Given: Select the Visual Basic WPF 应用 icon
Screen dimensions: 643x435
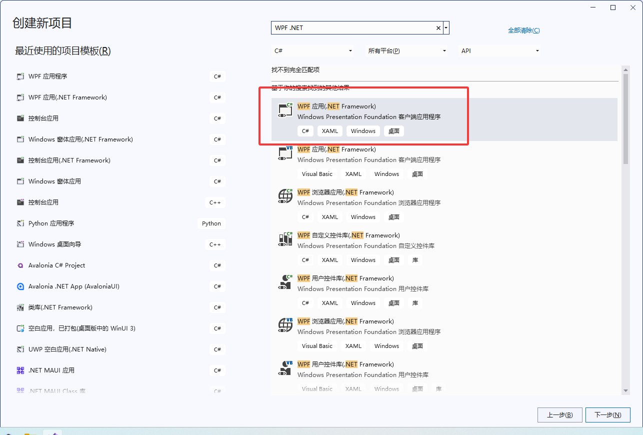Looking at the screenshot, I should point(284,152).
